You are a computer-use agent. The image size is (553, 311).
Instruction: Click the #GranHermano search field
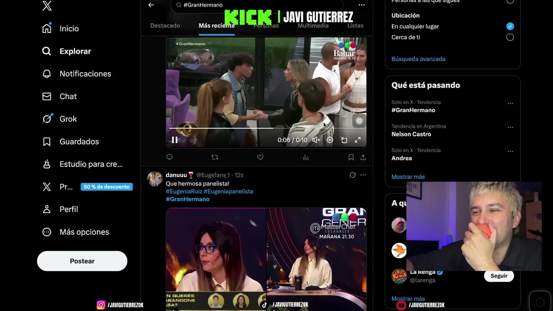(x=257, y=5)
